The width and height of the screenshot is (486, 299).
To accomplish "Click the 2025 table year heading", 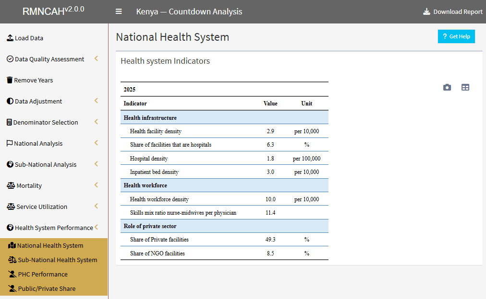I will [130, 89].
